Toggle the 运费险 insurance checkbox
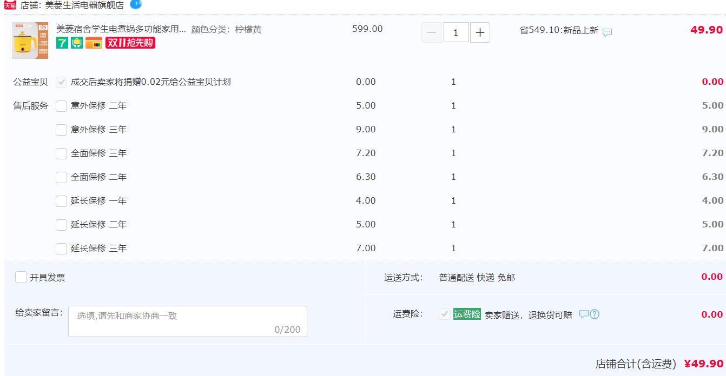 [x=445, y=314]
